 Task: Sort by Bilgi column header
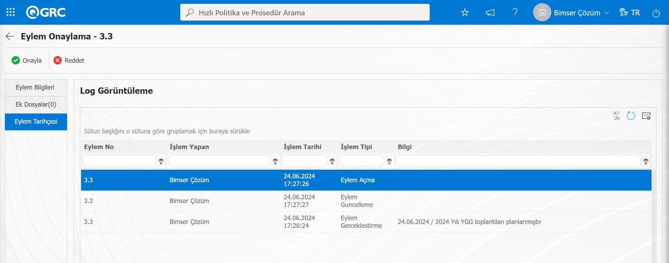[x=405, y=147]
